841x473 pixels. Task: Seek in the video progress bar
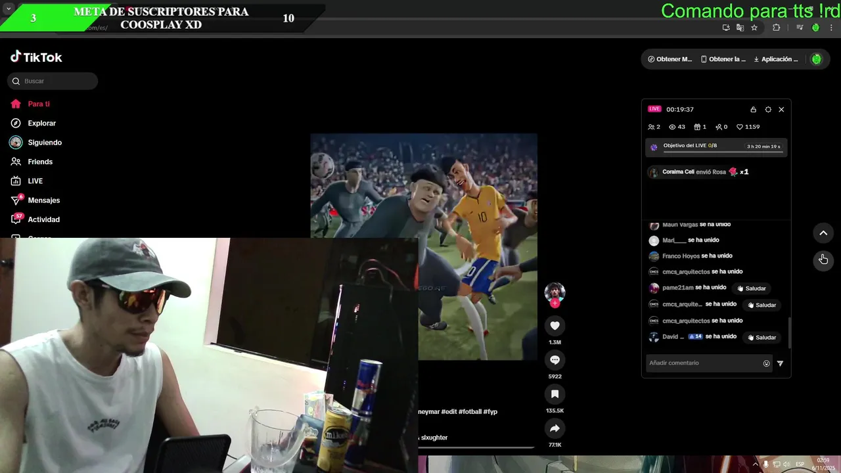476,447
